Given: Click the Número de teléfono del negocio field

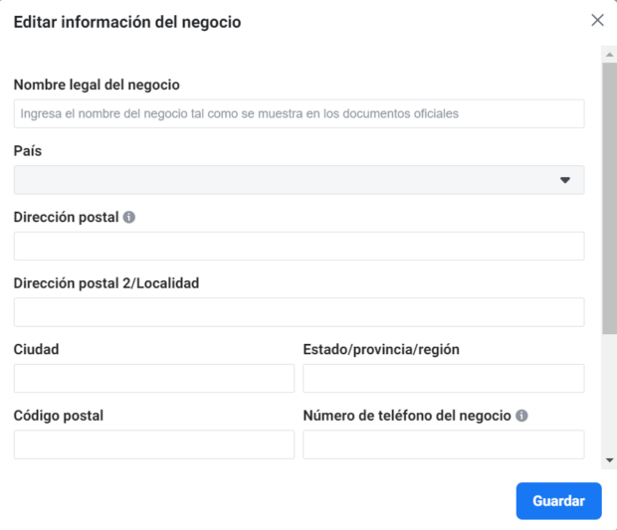Looking at the screenshot, I should (444, 444).
